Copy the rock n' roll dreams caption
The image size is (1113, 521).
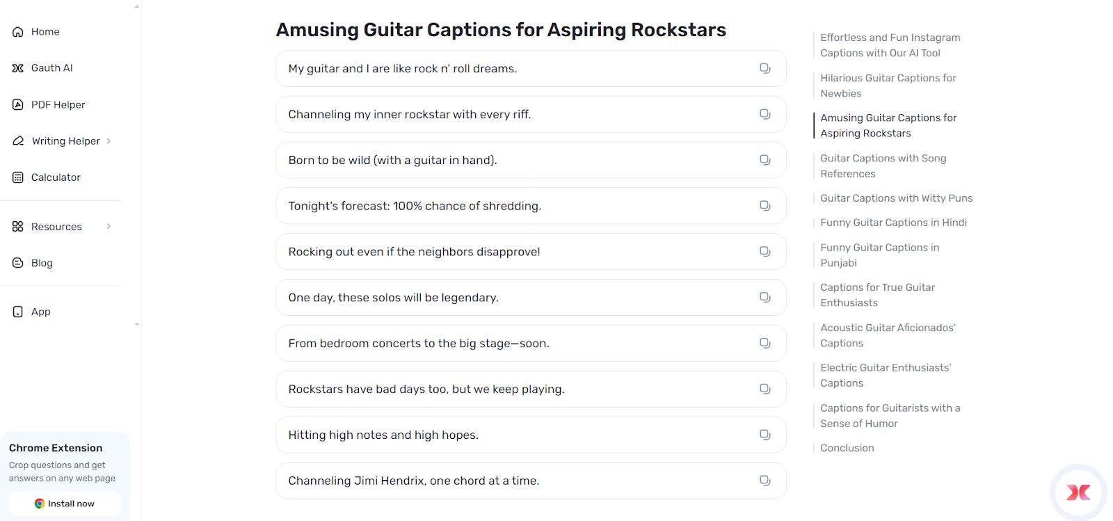click(765, 68)
